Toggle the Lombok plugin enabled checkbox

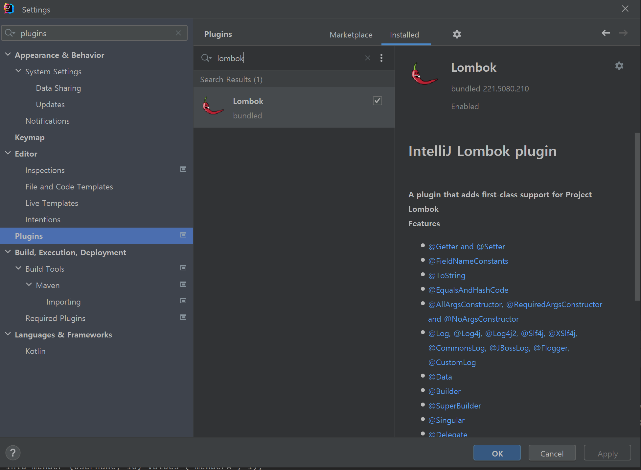pos(378,101)
